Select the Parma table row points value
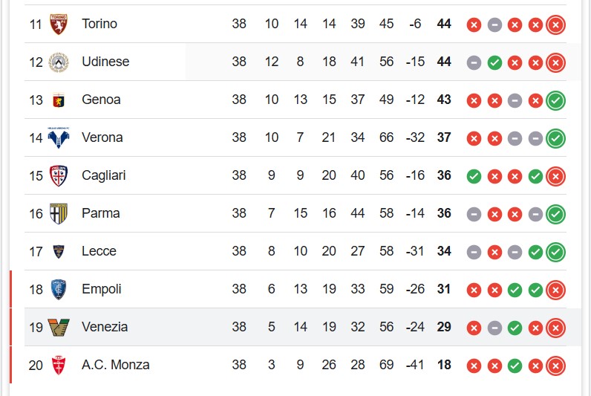 tap(444, 213)
